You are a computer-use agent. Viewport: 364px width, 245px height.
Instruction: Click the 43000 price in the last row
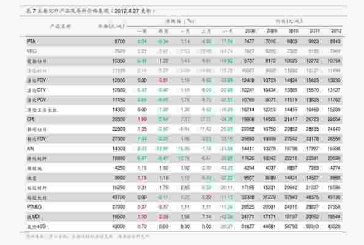tap(119, 227)
